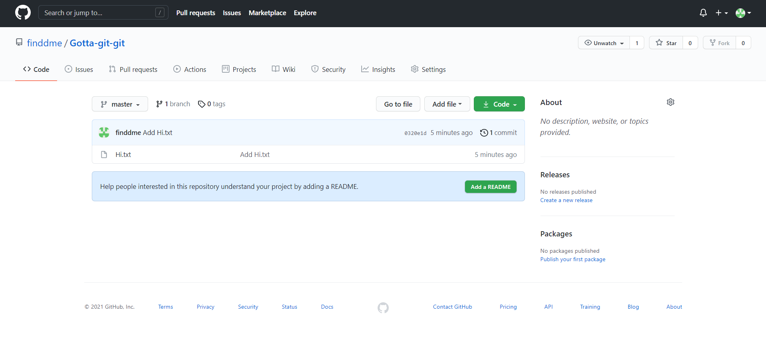This screenshot has height=359, width=766.
Task: Click the GitHub Octocat logo in header
Action: [23, 12]
